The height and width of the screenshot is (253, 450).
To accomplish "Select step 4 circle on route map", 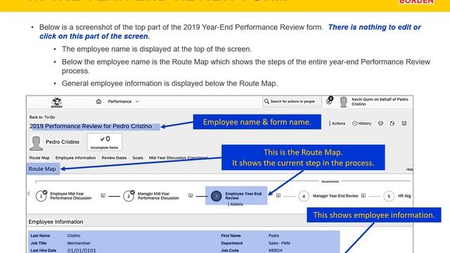I will (x=304, y=196).
